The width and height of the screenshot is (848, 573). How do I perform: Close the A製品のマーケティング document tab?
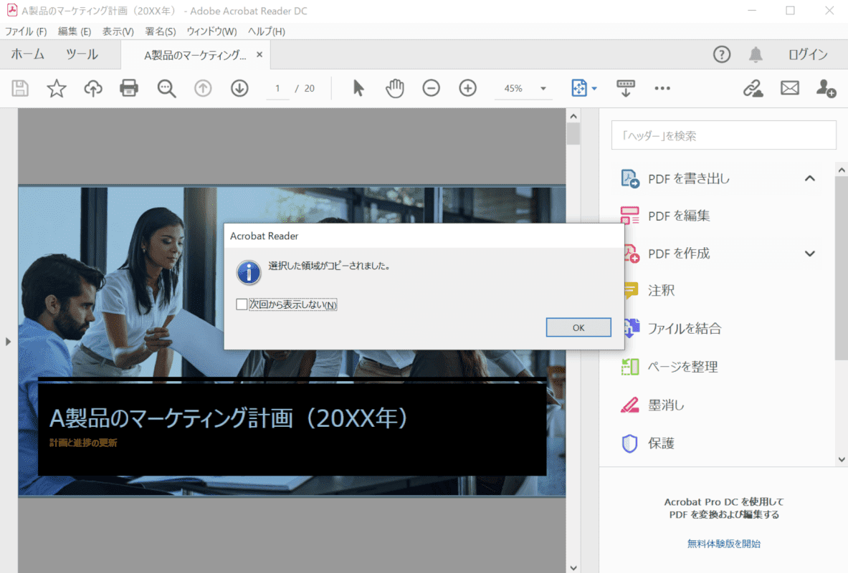click(259, 54)
